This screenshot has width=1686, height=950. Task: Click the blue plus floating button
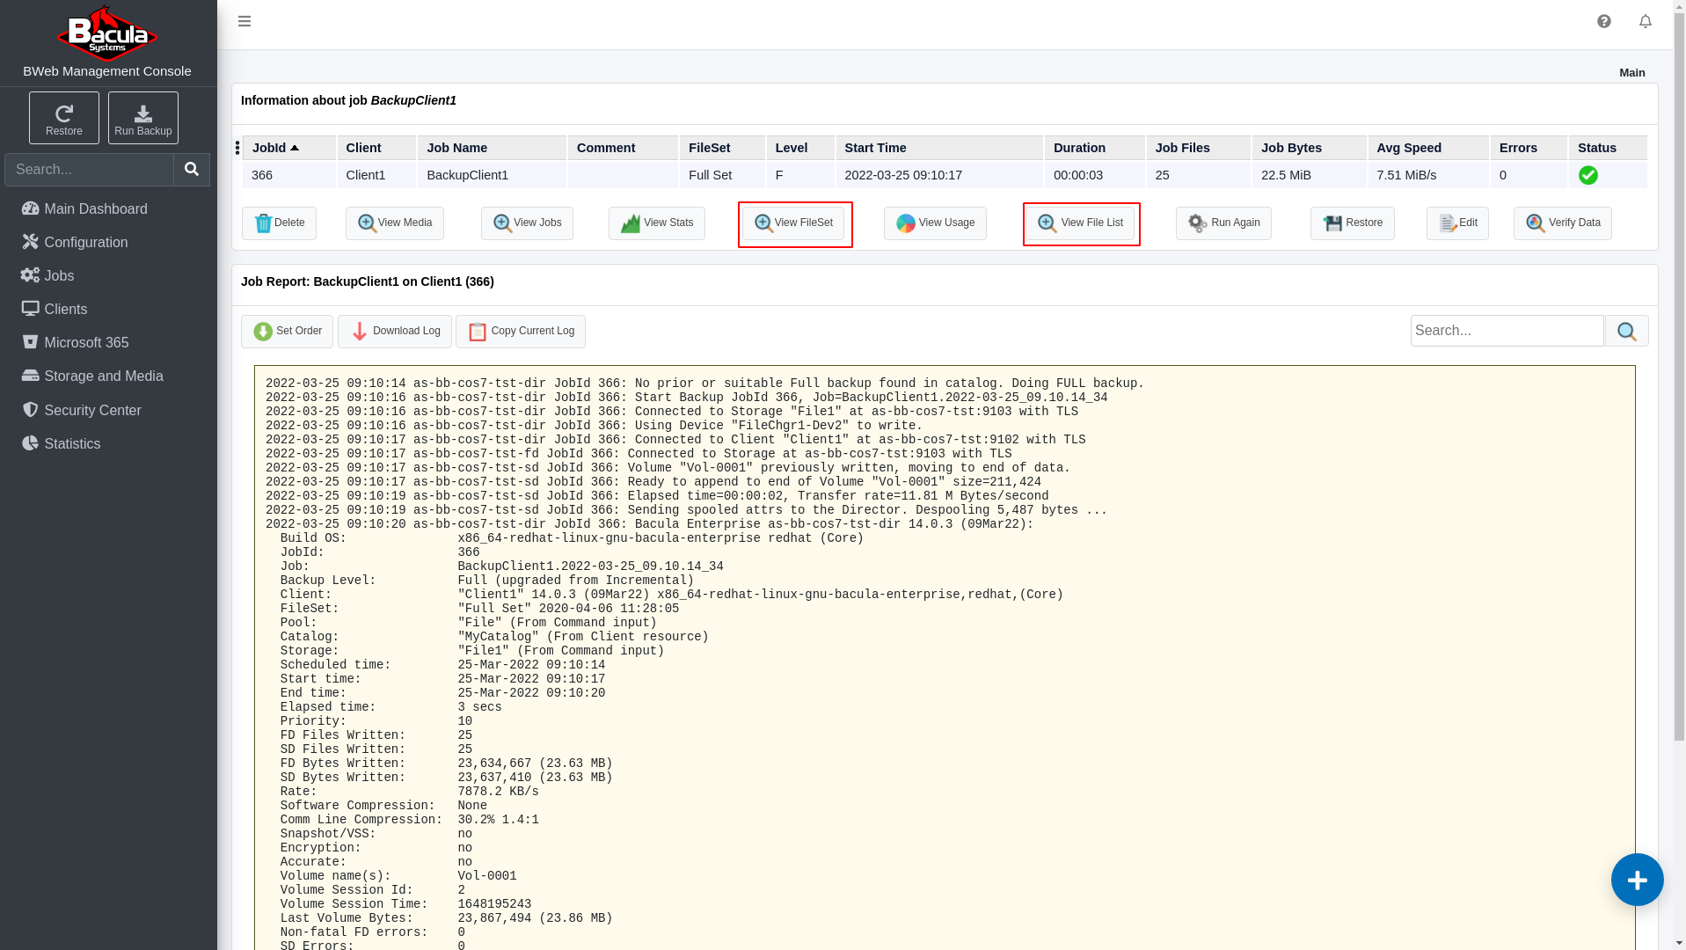(1638, 880)
